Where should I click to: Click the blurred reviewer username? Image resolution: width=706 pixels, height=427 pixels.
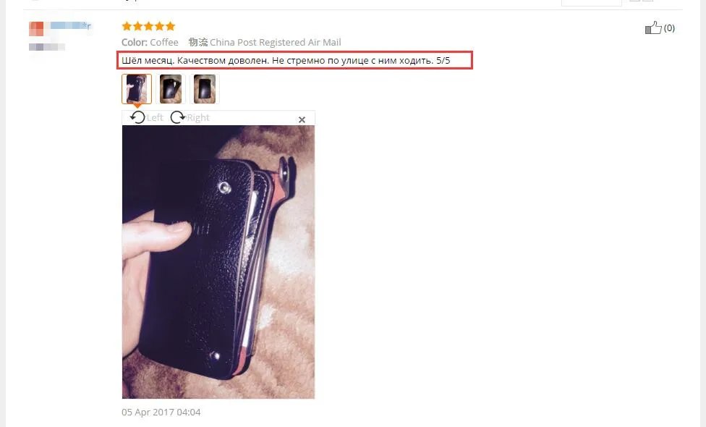point(70,25)
